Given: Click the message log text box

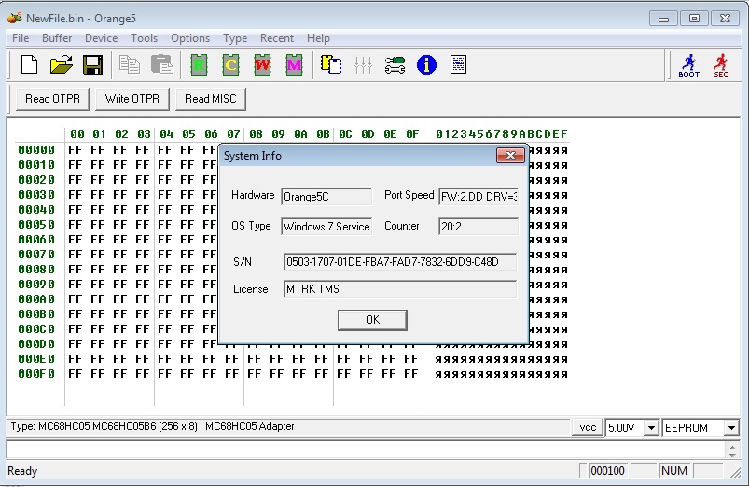Looking at the screenshot, I should [366, 450].
